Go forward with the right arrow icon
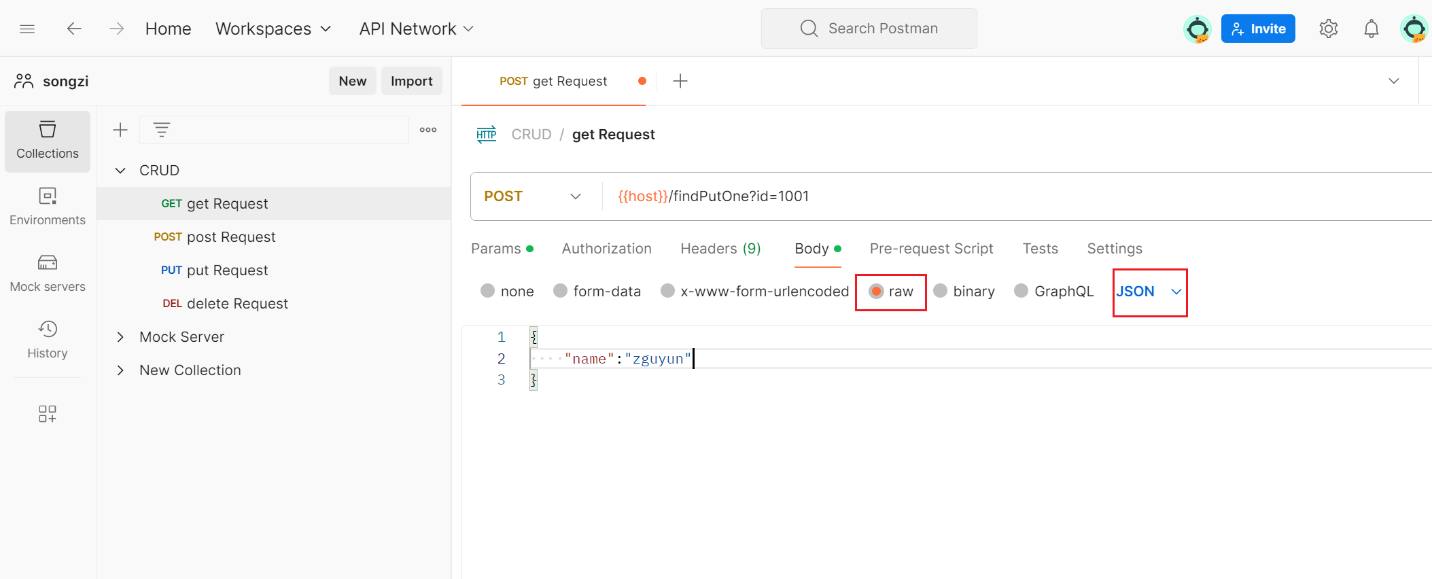This screenshot has height=579, width=1432. [117, 29]
